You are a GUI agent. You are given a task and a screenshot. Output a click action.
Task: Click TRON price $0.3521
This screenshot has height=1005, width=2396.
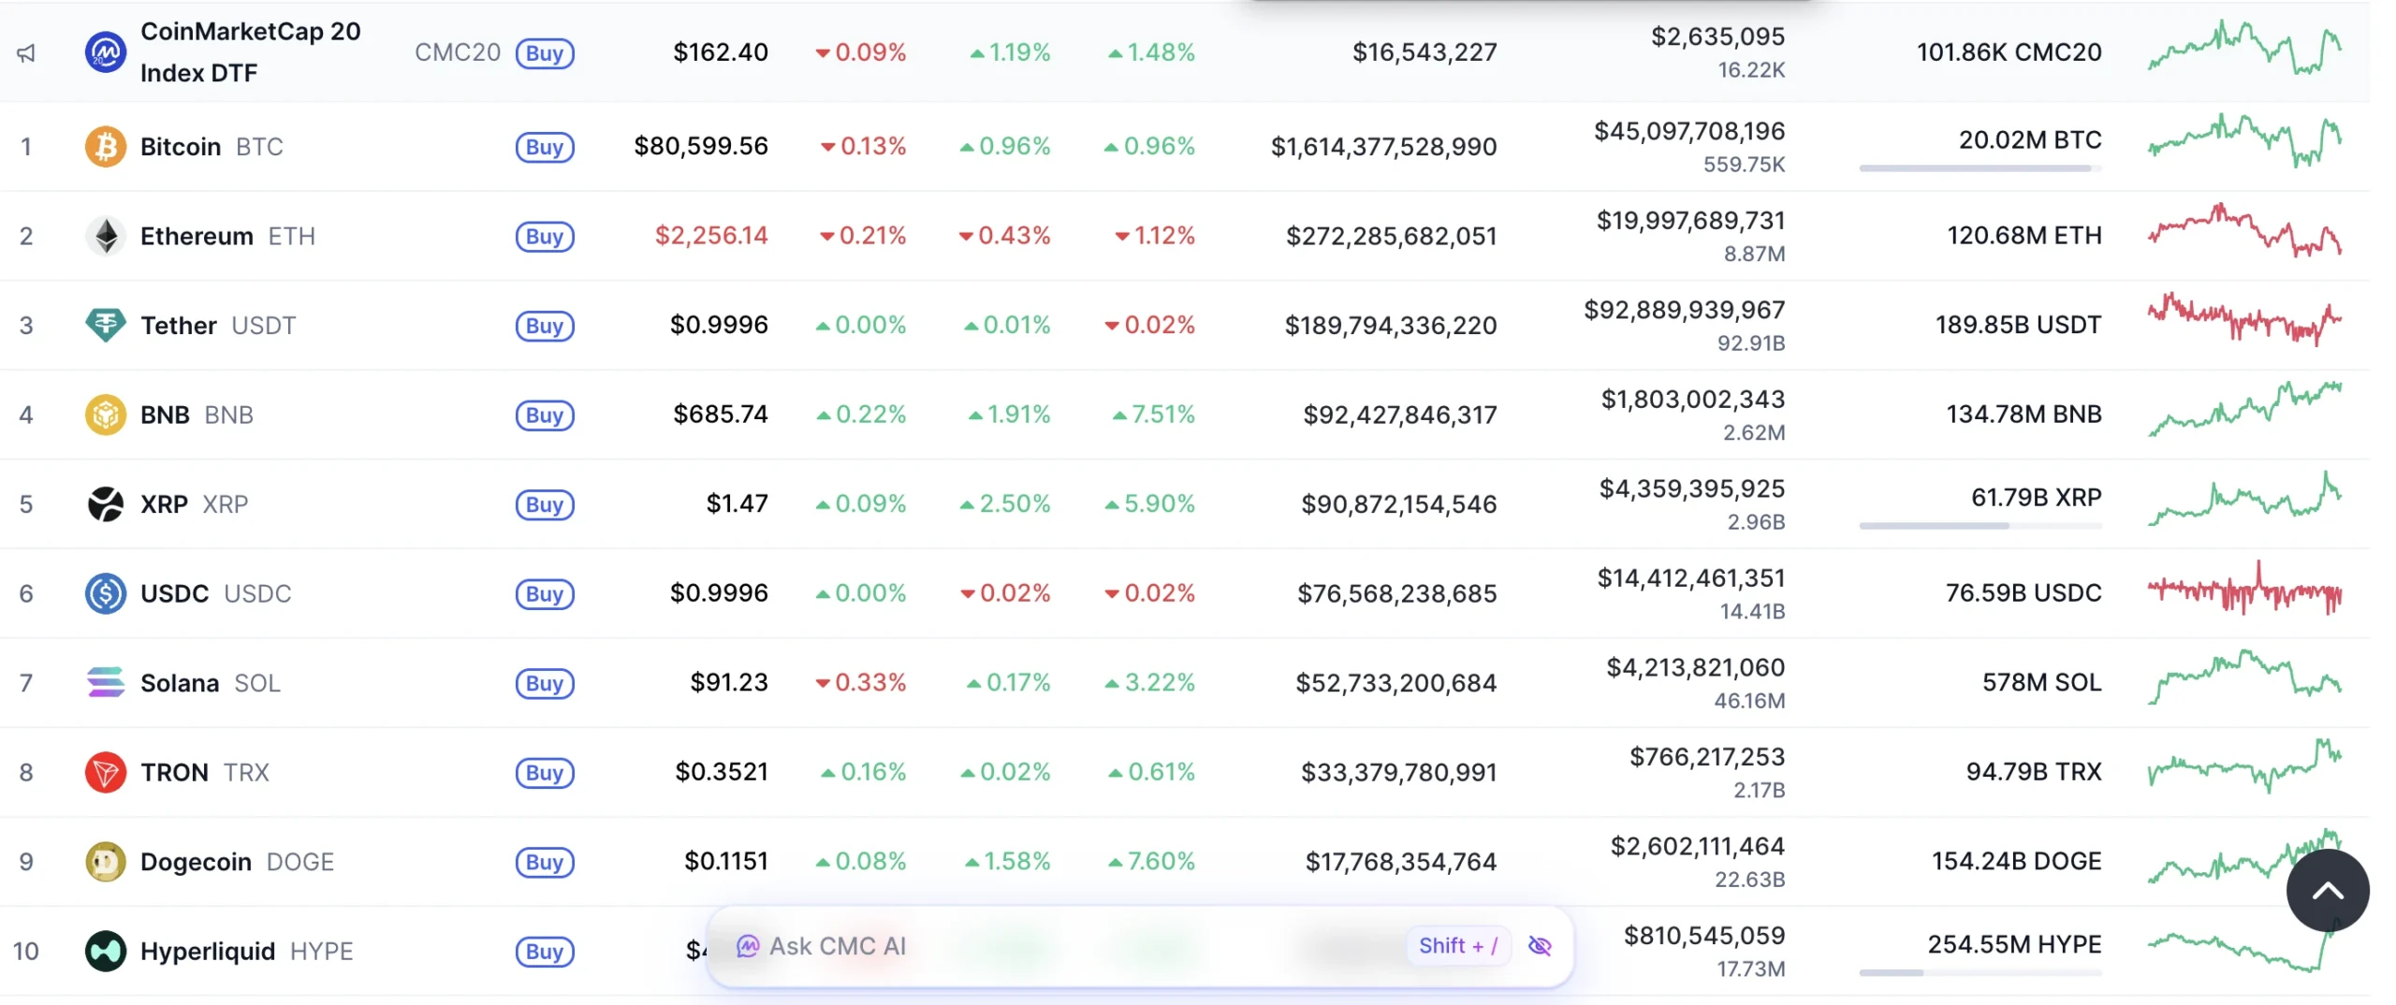pyautogui.click(x=722, y=771)
